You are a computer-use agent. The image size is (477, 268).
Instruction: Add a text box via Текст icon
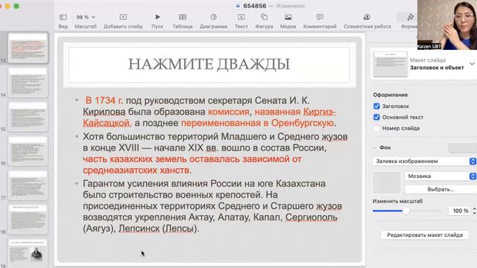[241, 17]
